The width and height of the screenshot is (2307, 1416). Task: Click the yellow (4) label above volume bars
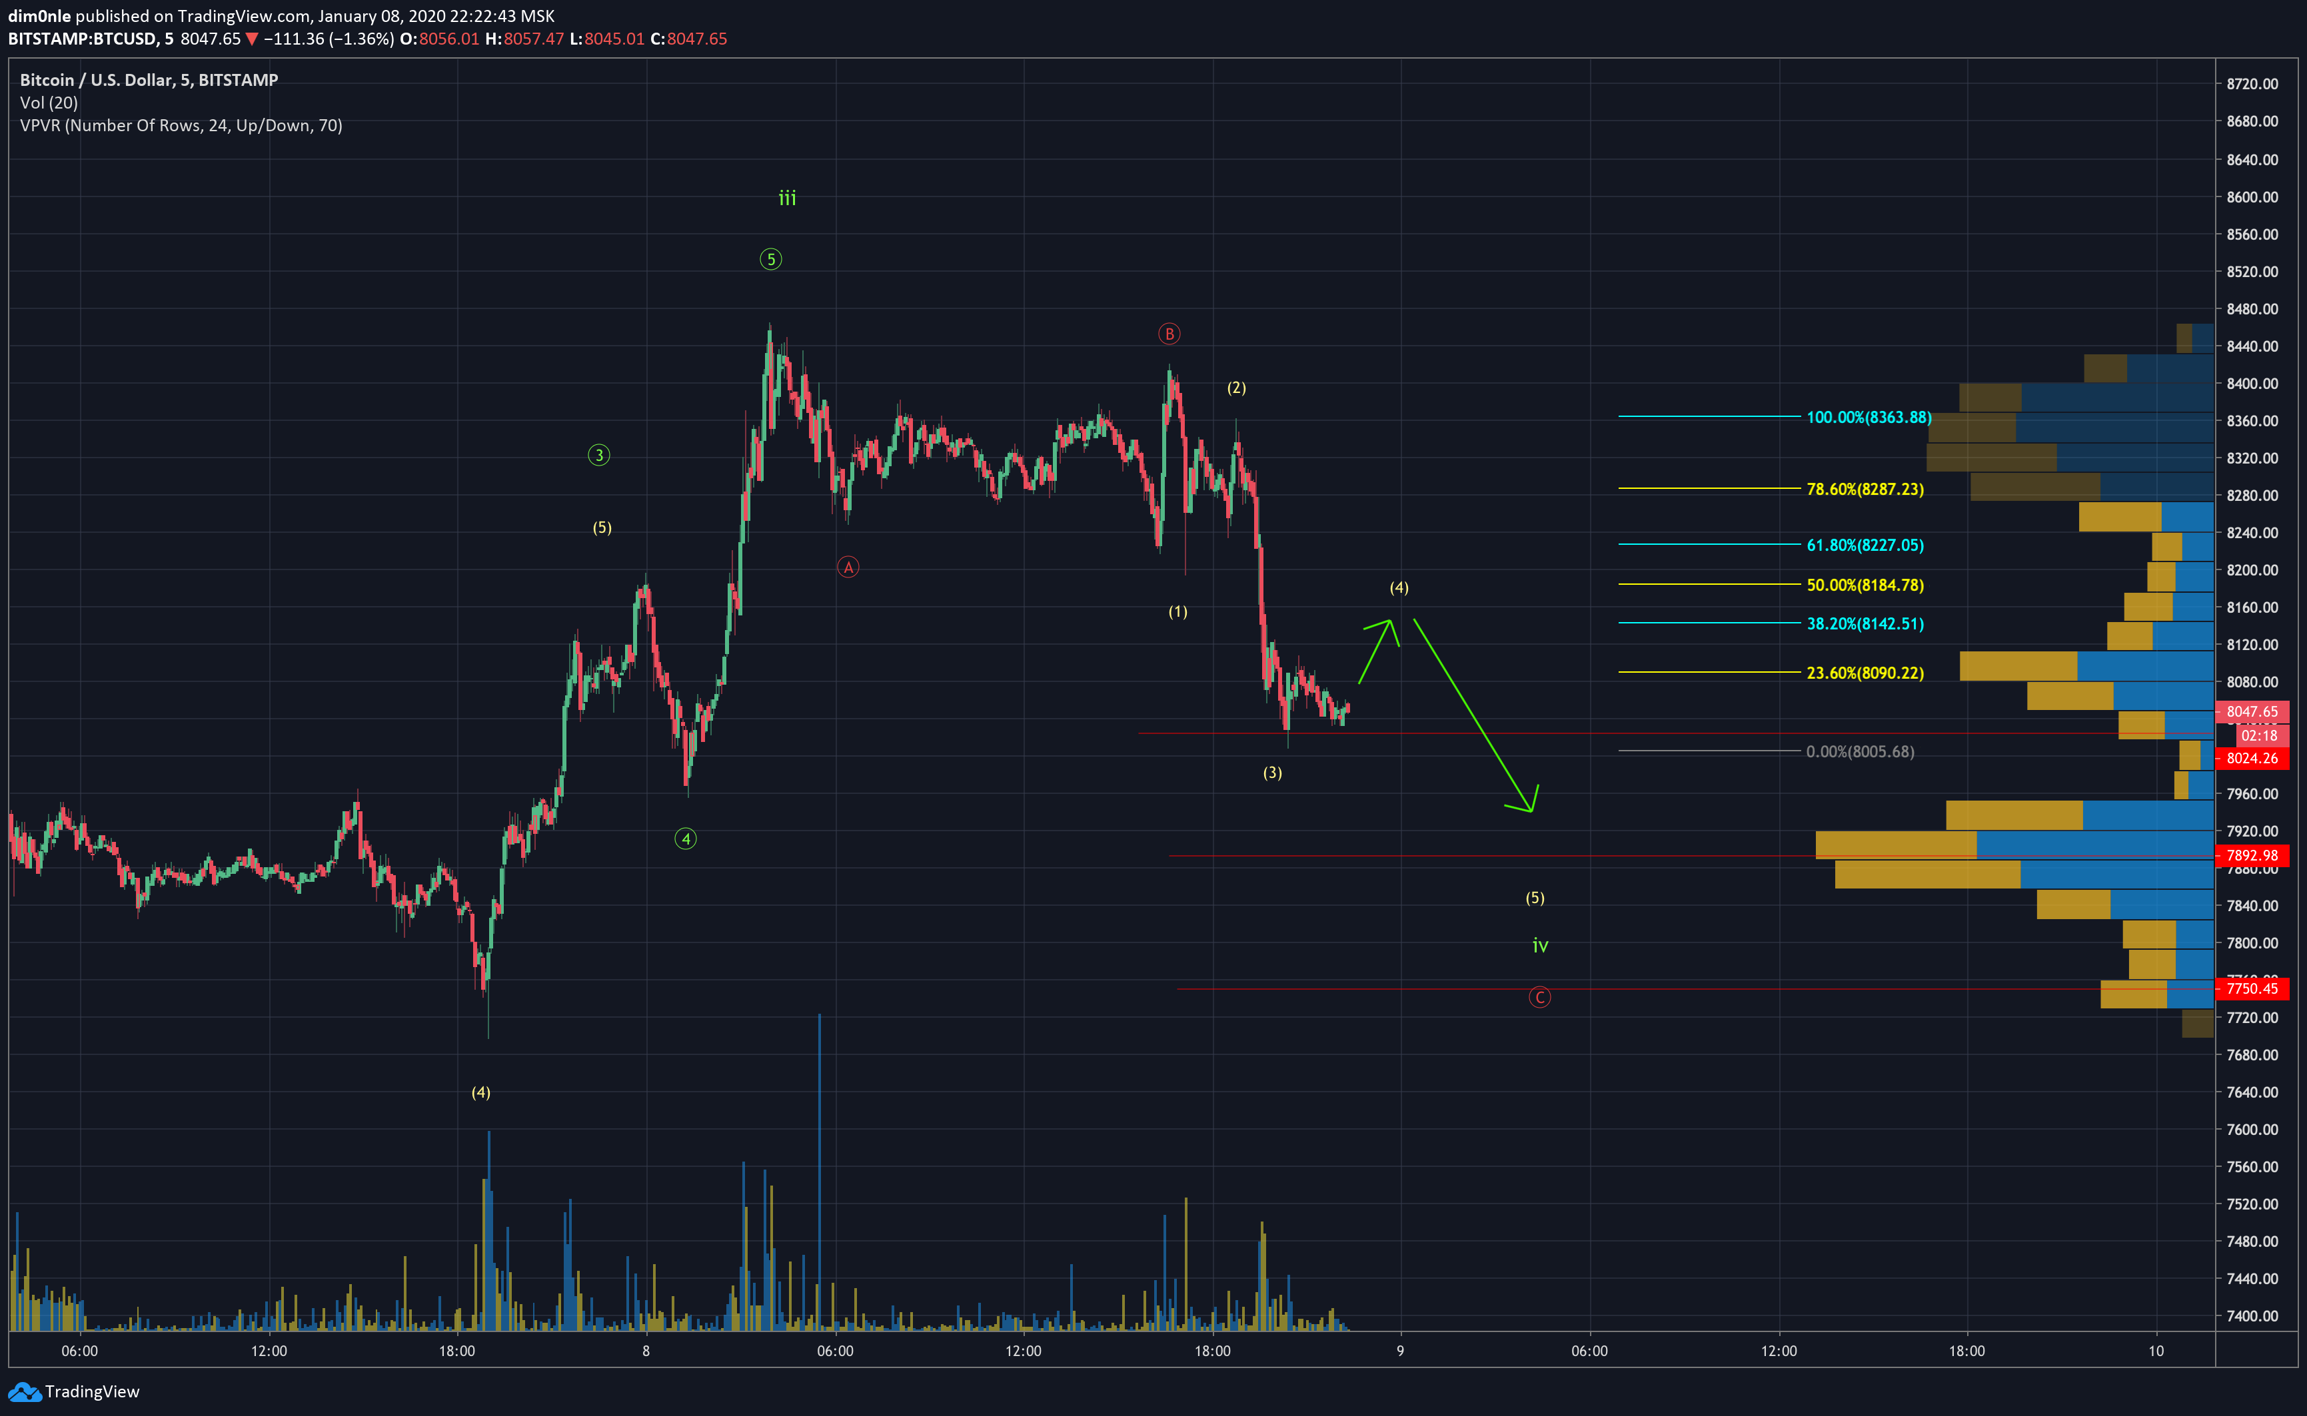click(480, 1092)
